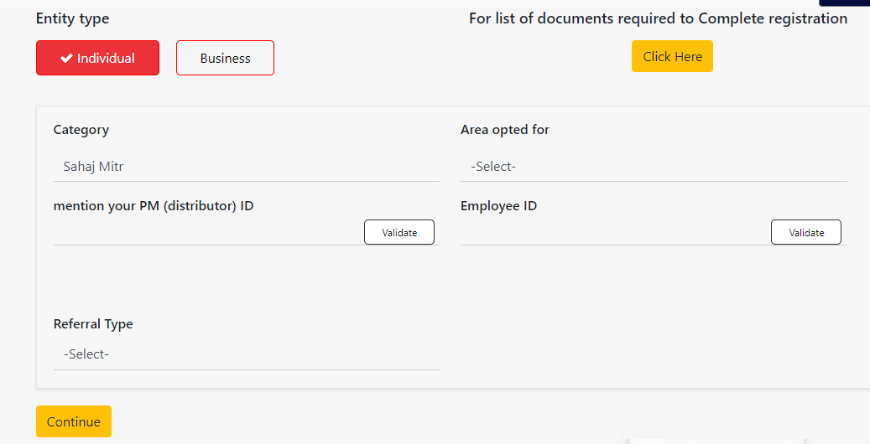Open the Referral Type select menu
The width and height of the screenshot is (870, 444).
pos(246,354)
